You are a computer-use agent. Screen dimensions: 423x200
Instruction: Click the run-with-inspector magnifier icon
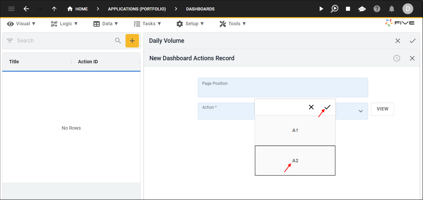click(x=334, y=9)
